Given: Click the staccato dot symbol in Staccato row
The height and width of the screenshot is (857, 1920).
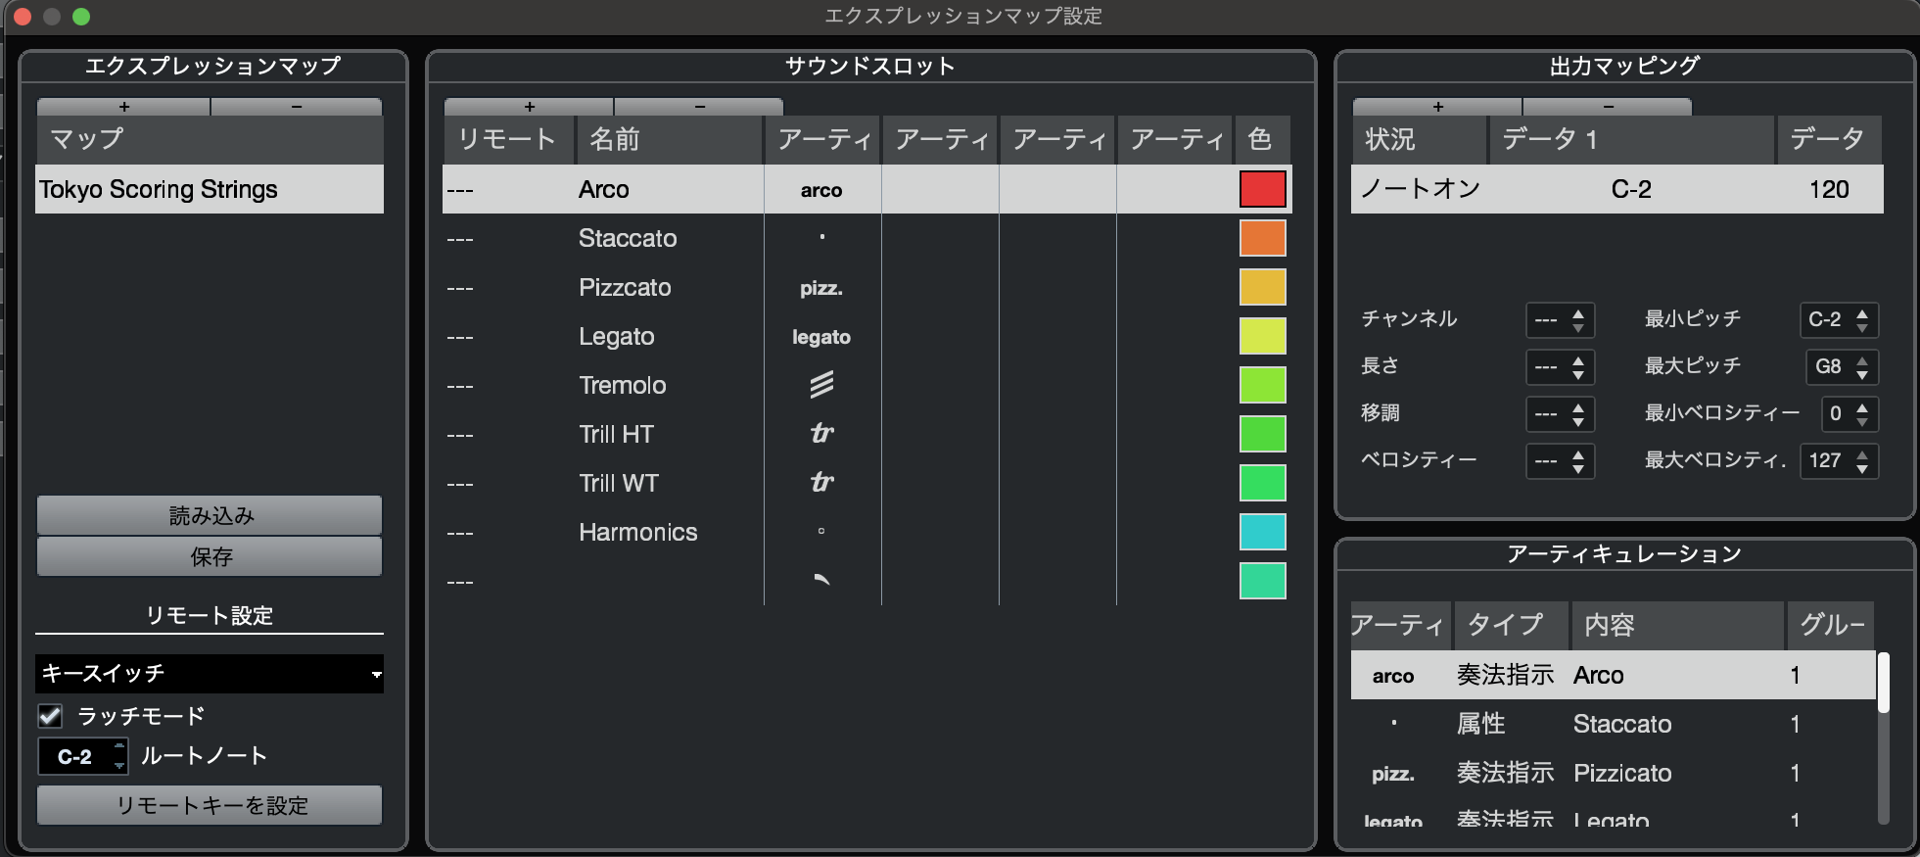Looking at the screenshot, I should (821, 237).
